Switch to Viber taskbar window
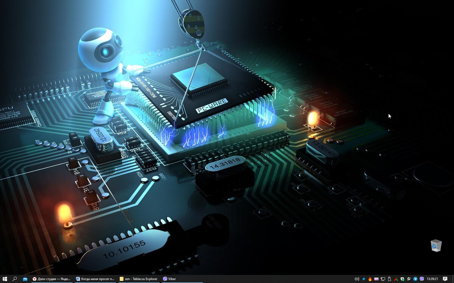Image resolution: width=454 pixels, height=283 pixels. pyautogui.click(x=182, y=279)
